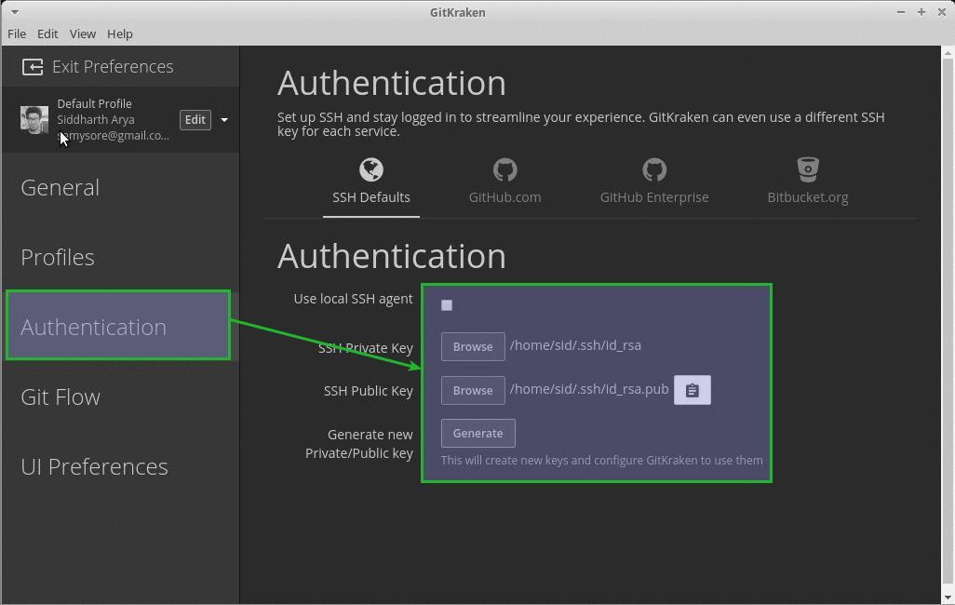Copy SSH public key with clipboard icon

(x=692, y=390)
